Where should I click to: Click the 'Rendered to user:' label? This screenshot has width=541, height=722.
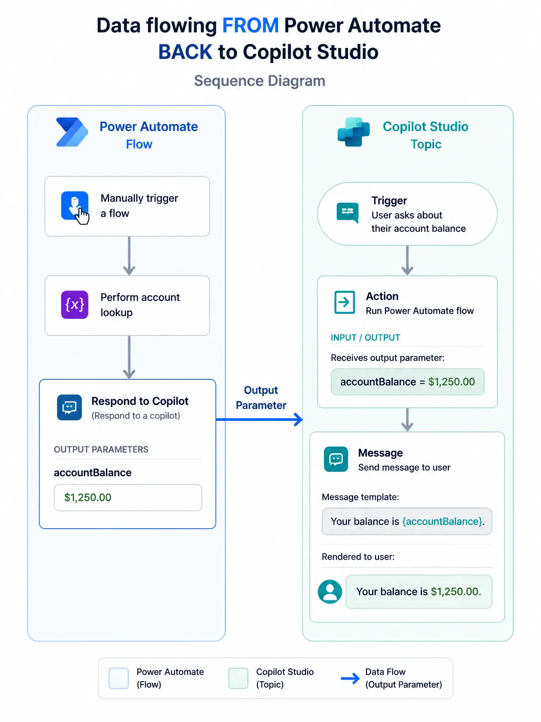pyautogui.click(x=358, y=557)
